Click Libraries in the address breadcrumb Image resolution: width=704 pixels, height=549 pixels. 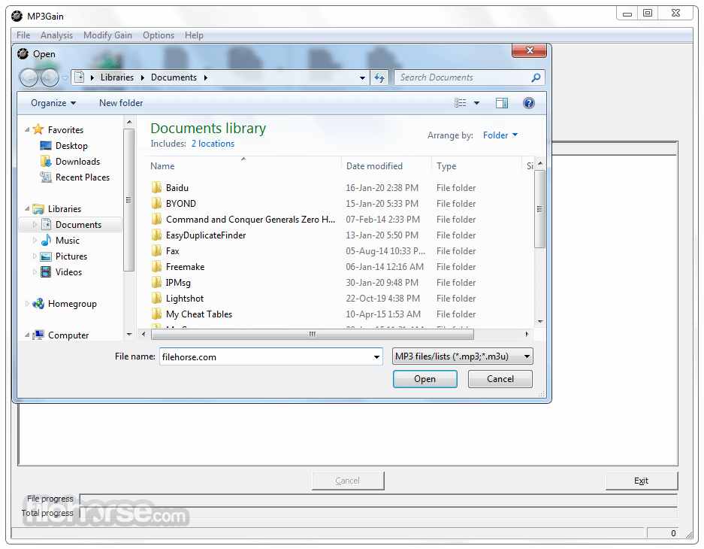(x=116, y=77)
